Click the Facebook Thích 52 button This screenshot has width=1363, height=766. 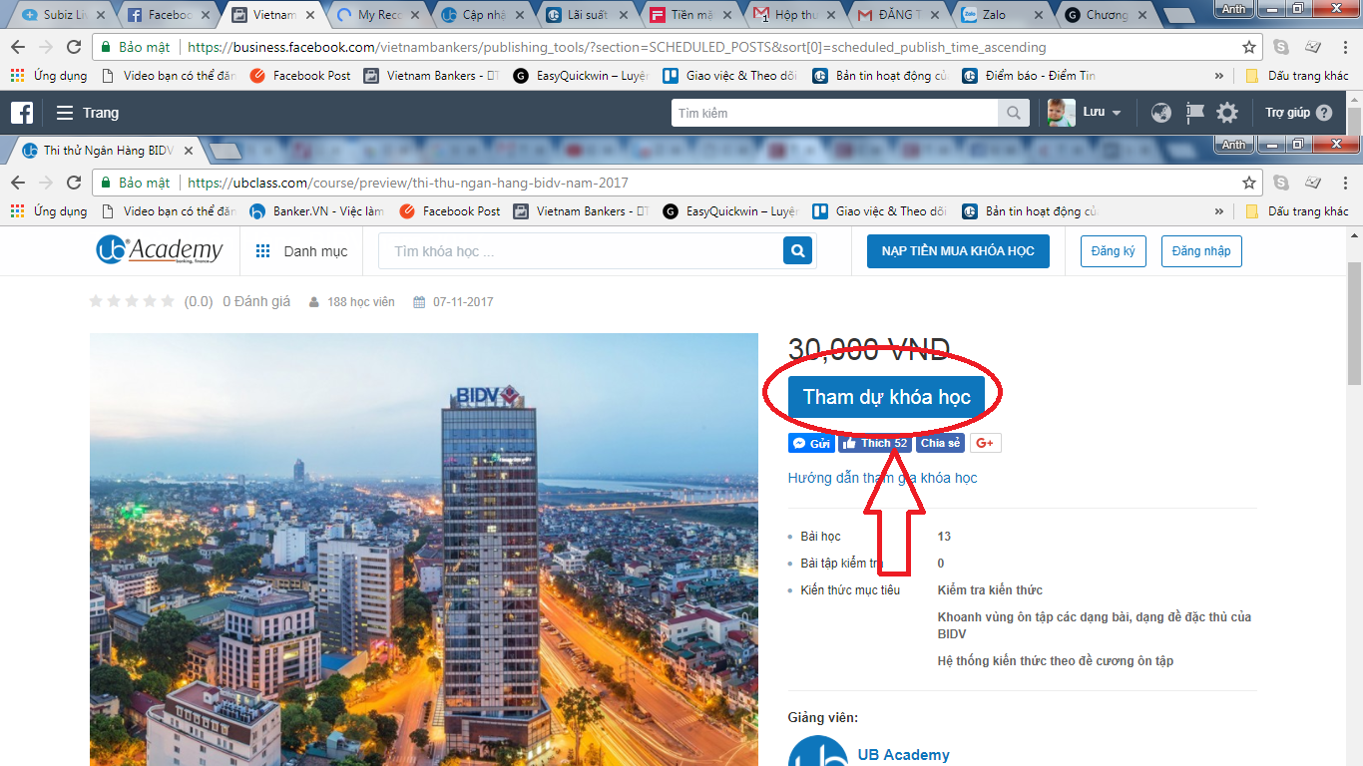tap(875, 443)
